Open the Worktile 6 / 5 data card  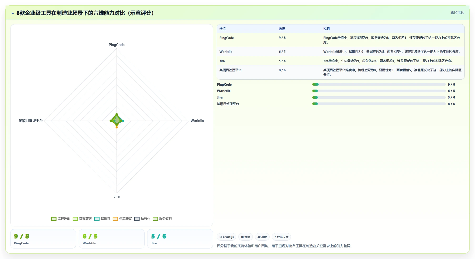point(112,239)
